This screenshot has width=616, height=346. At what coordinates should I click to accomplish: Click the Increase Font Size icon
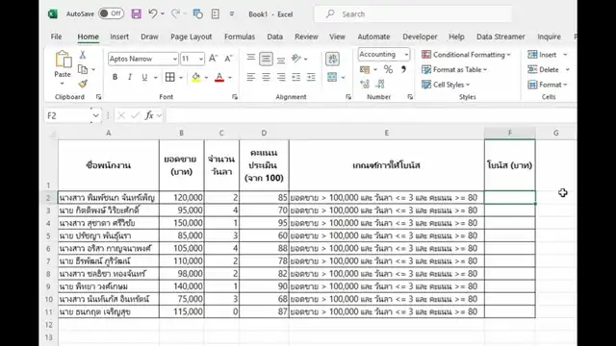(214, 59)
